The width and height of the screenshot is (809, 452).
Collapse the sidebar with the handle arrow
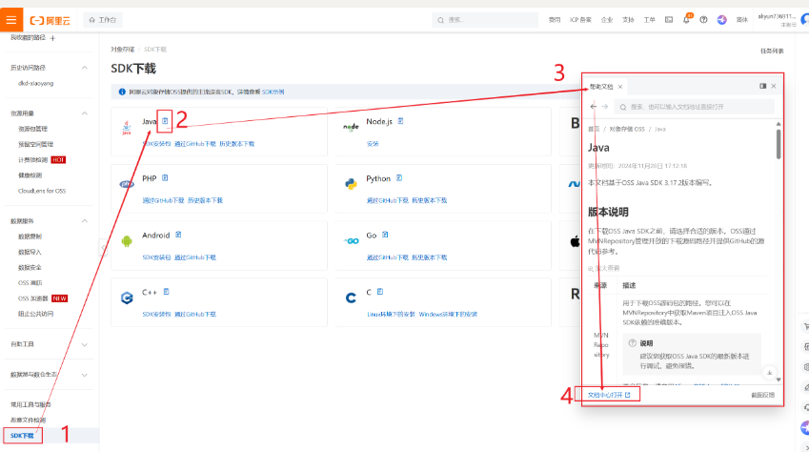103,247
